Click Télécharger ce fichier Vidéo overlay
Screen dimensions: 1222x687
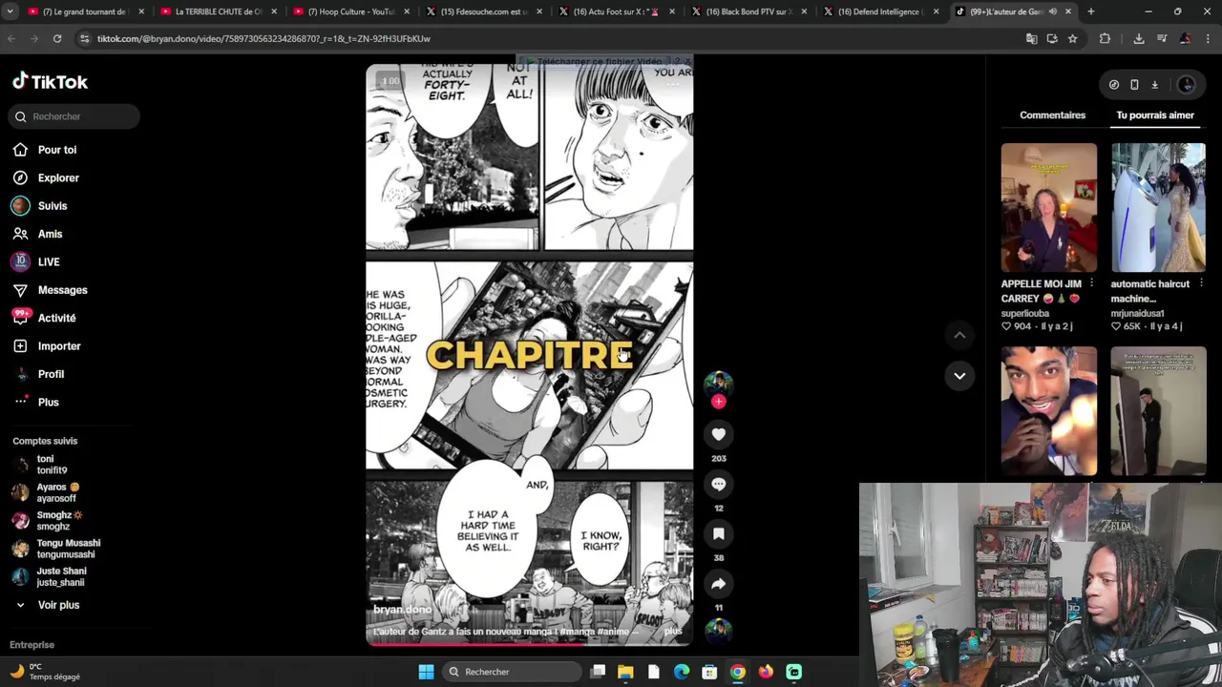point(598,62)
